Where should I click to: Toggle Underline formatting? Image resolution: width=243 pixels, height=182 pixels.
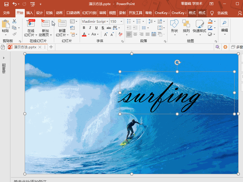coord(96,28)
